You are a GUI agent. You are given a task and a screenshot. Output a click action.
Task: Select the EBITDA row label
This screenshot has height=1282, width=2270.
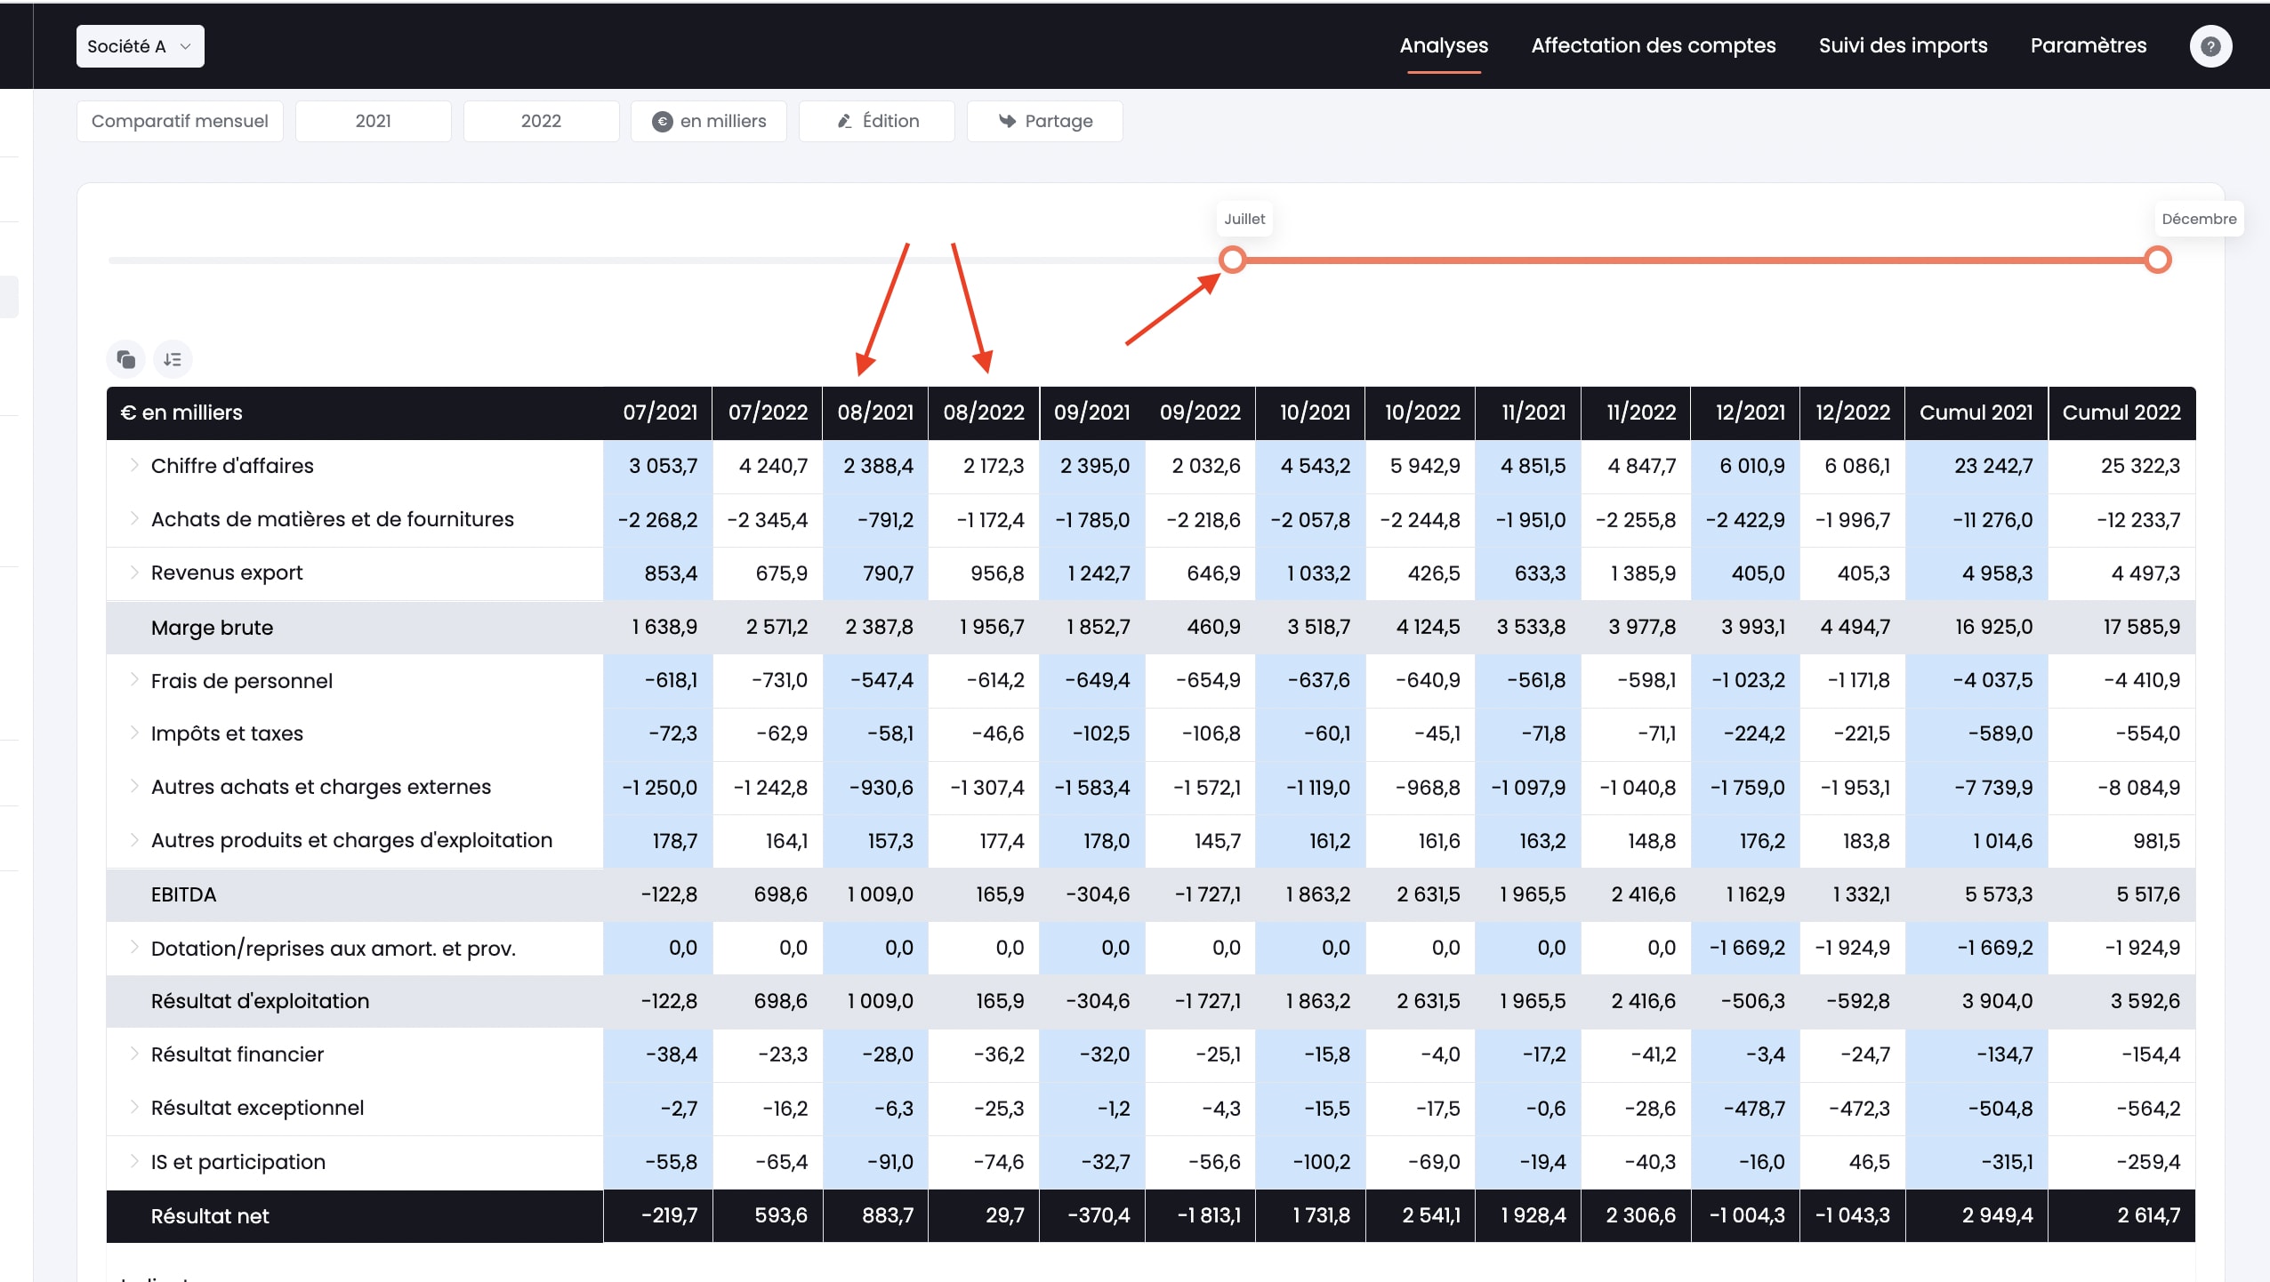click(x=183, y=894)
